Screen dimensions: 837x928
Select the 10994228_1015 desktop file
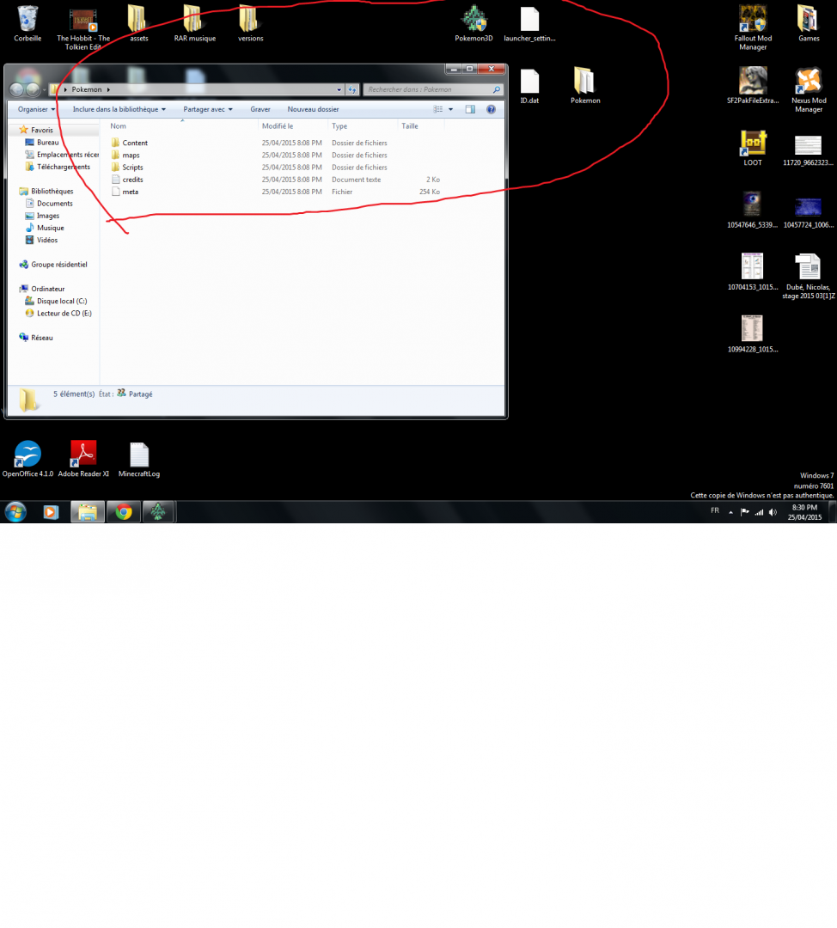click(x=752, y=334)
